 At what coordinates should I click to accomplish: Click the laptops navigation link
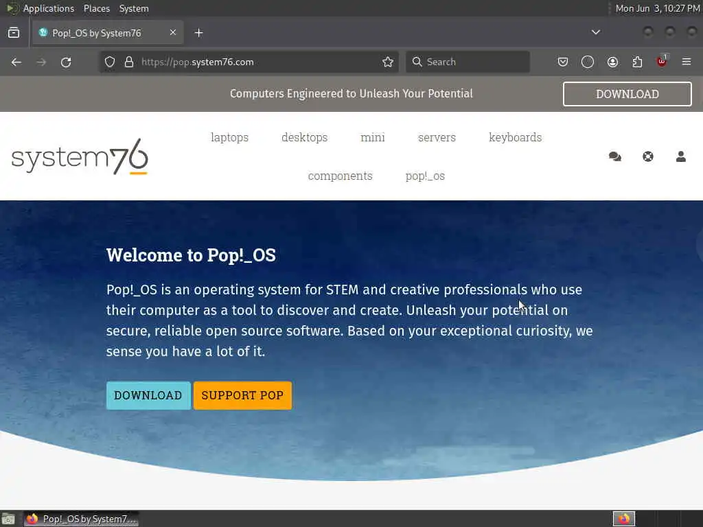[x=229, y=137]
